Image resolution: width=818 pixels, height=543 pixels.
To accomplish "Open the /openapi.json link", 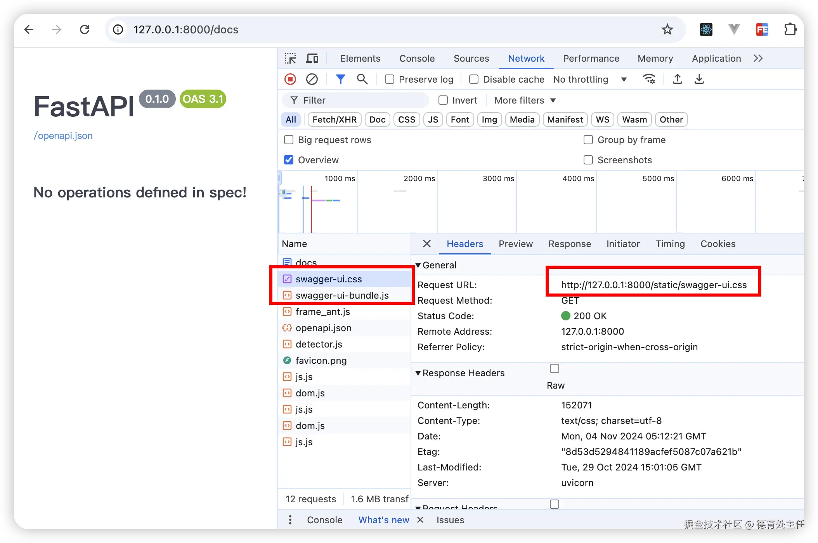I will [63, 136].
